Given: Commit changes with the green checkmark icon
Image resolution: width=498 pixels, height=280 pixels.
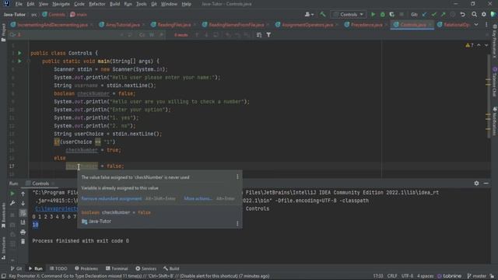Looking at the screenshot, I should pyautogui.click(x=434, y=15).
